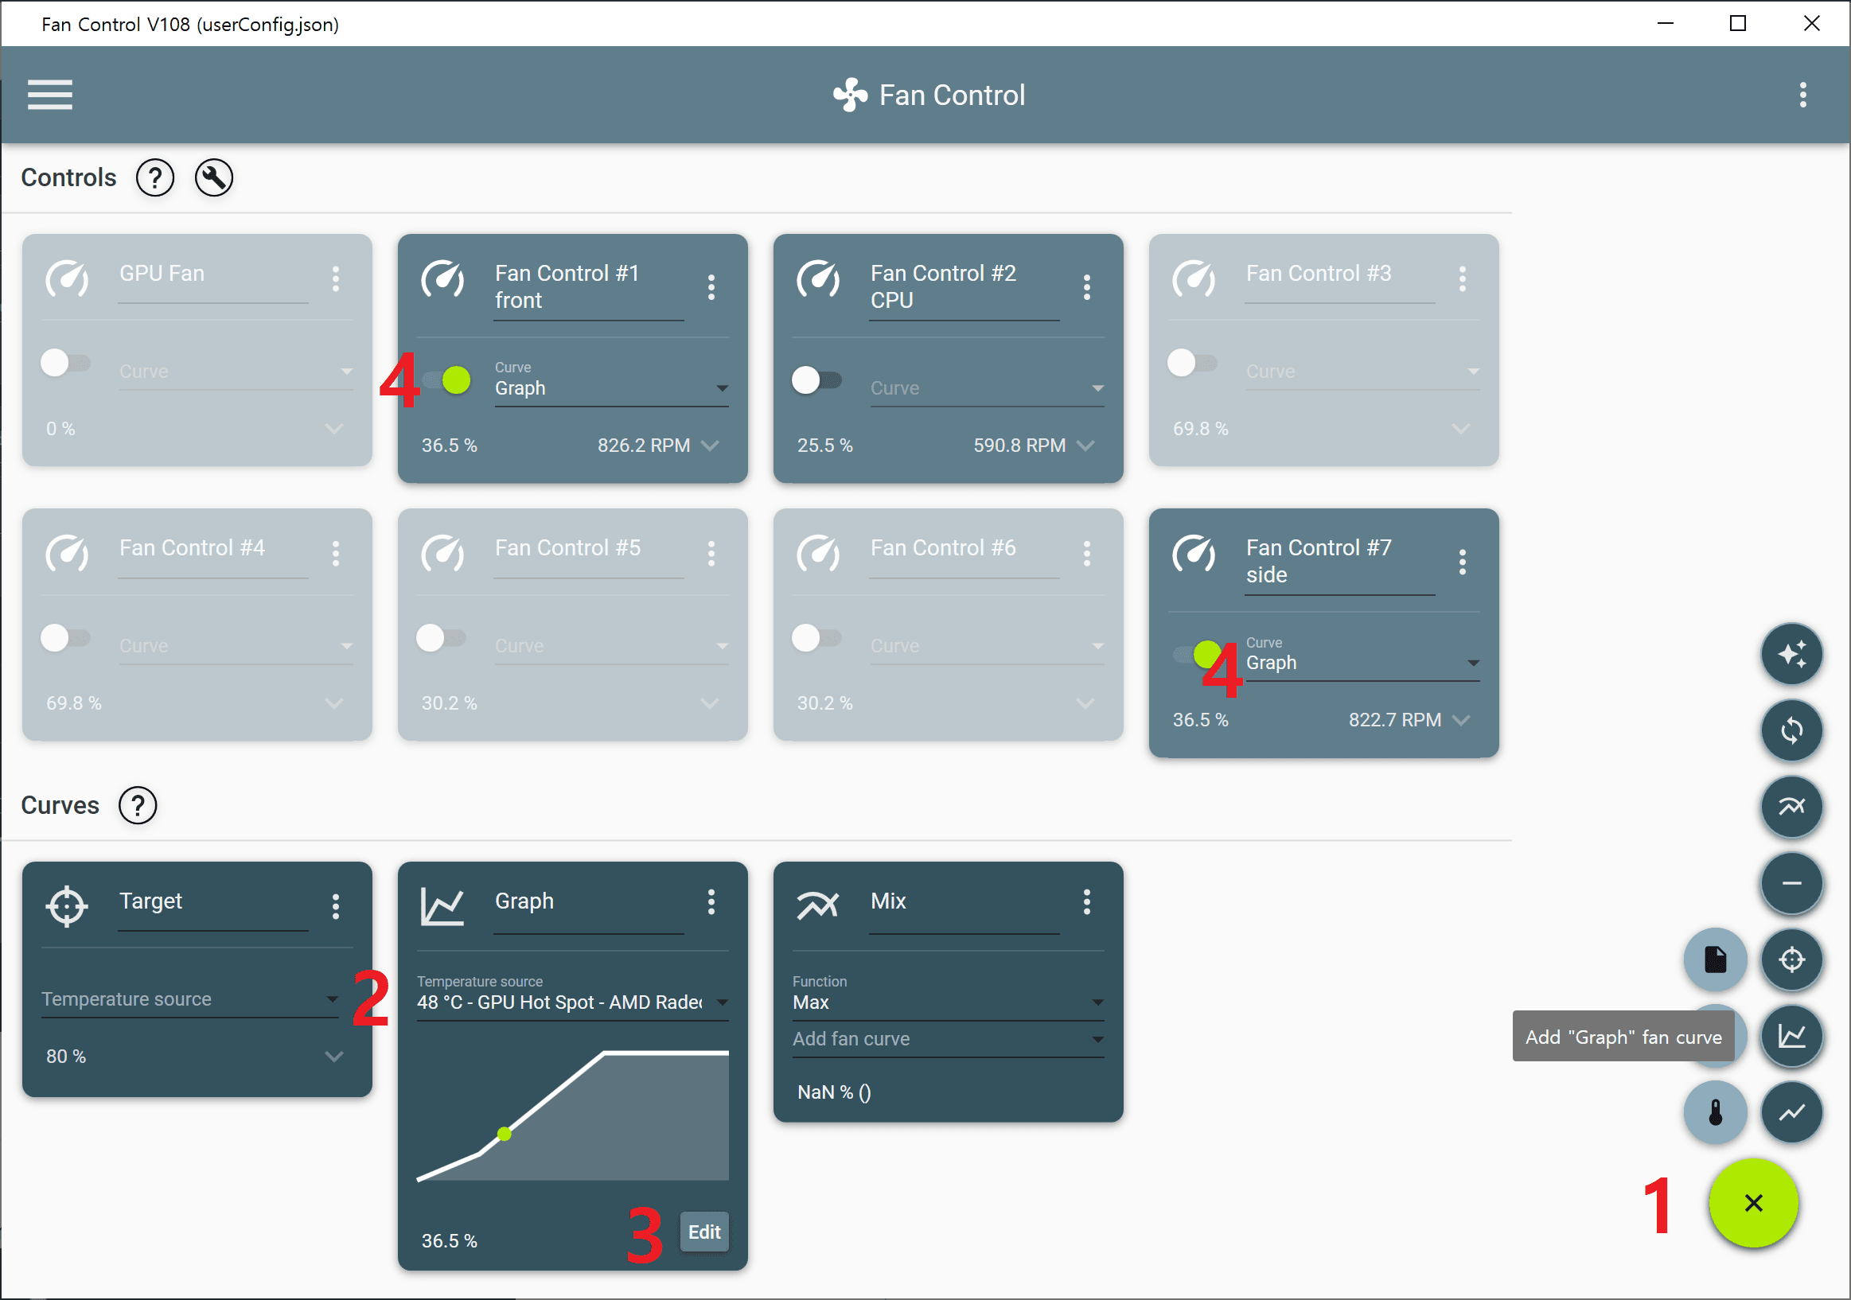Image resolution: width=1851 pixels, height=1300 pixels.
Task: Open the Graph curve card options menu
Action: point(711,902)
